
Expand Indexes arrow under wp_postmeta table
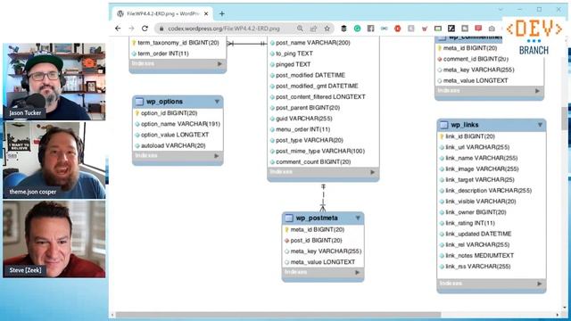pos(357,272)
